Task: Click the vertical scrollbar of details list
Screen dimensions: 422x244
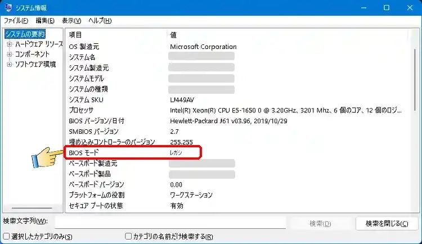Action: [x=415, y=79]
